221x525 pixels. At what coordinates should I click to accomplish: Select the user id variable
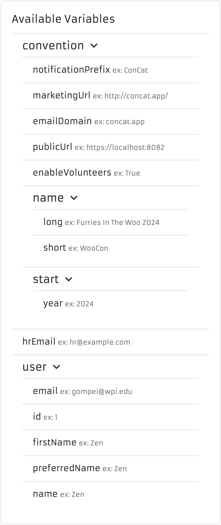pyautogui.click(x=37, y=417)
